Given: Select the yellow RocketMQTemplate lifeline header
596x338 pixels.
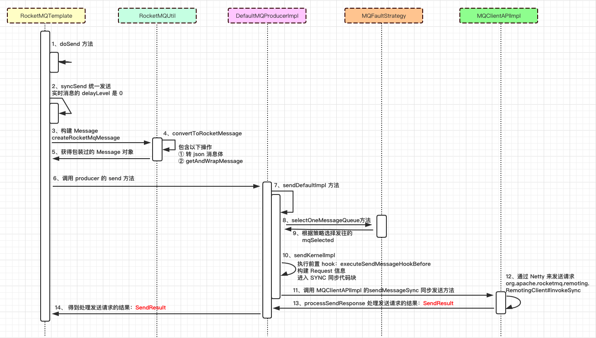Looking at the screenshot, I should click(x=46, y=16).
